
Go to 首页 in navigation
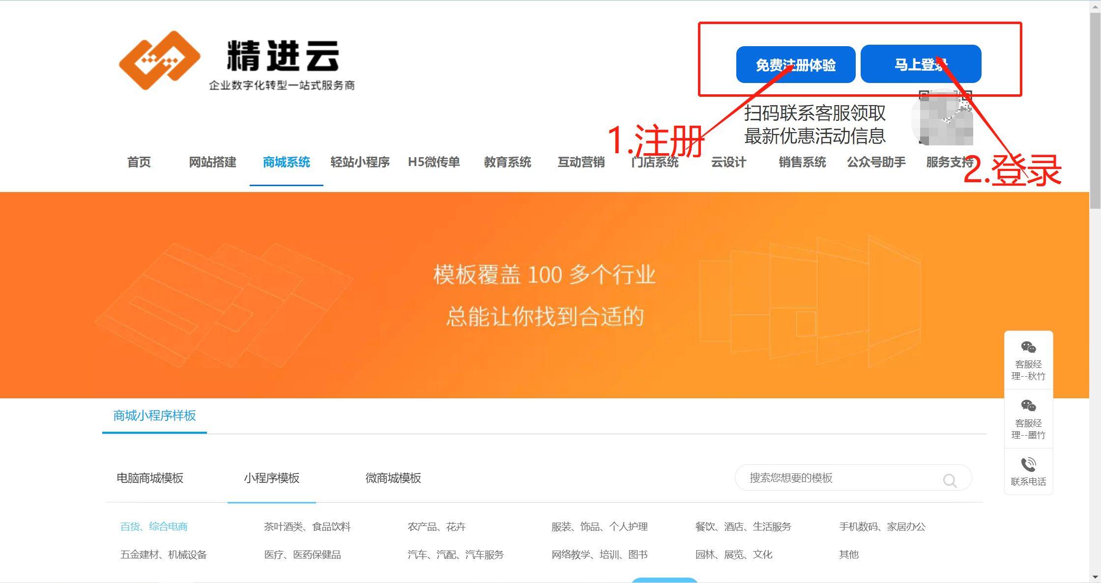click(139, 162)
